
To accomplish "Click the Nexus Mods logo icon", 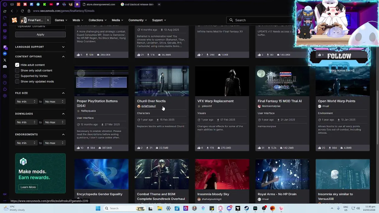I will (x=14, y=20).
